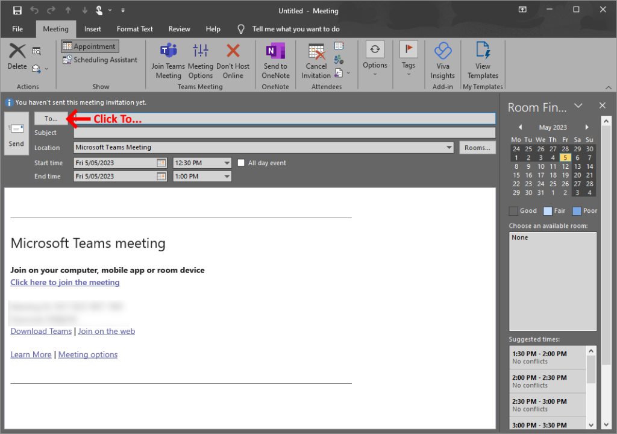This screenshot has width=617, height=434.
Task: Expand the Start time 12:30 PM dropdown
Action: 227,163
